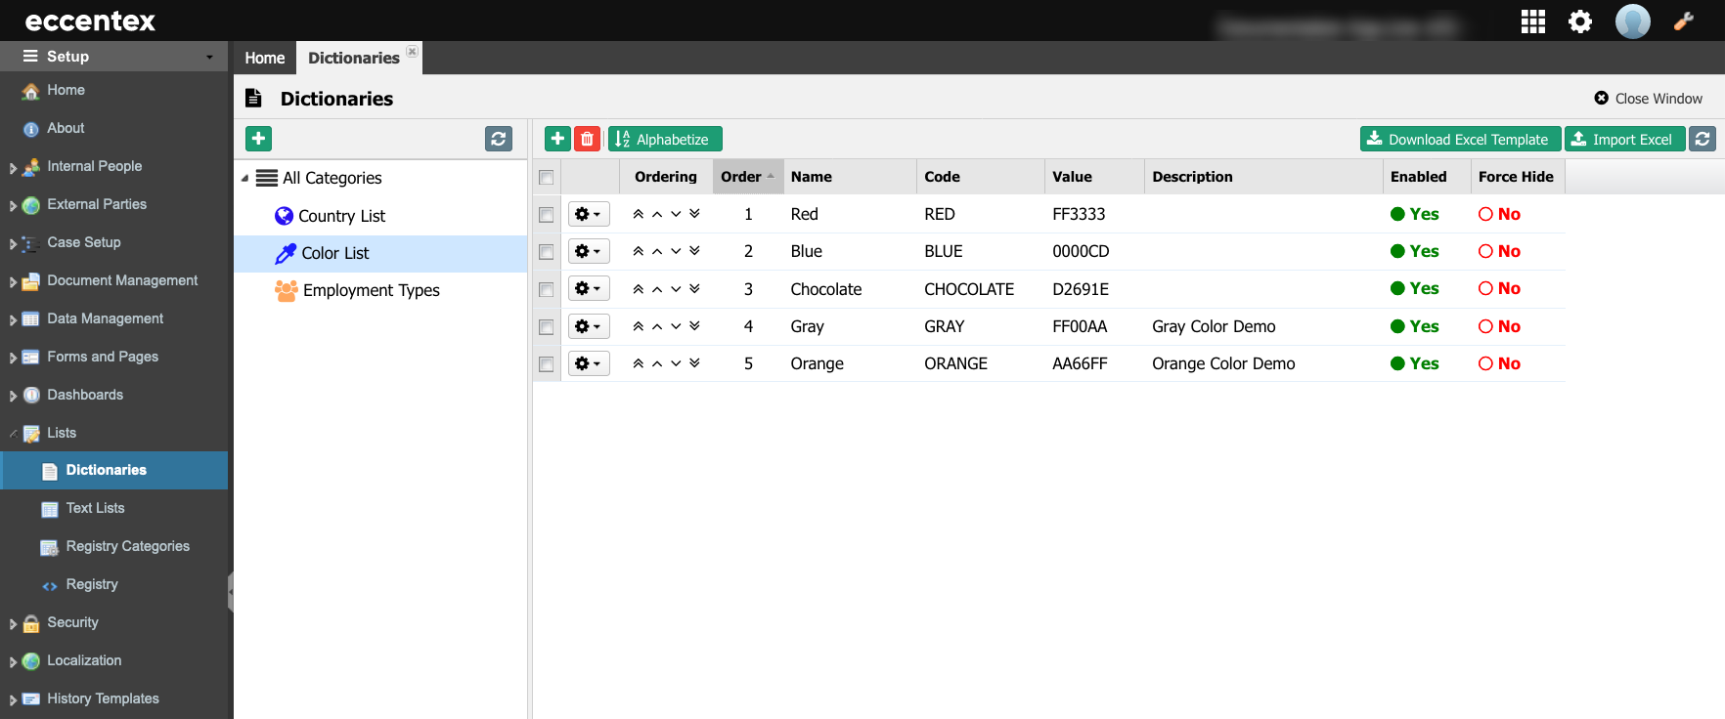Select Employment Types category
Screen dimensions: 1725x719
[x=372, y=290]
